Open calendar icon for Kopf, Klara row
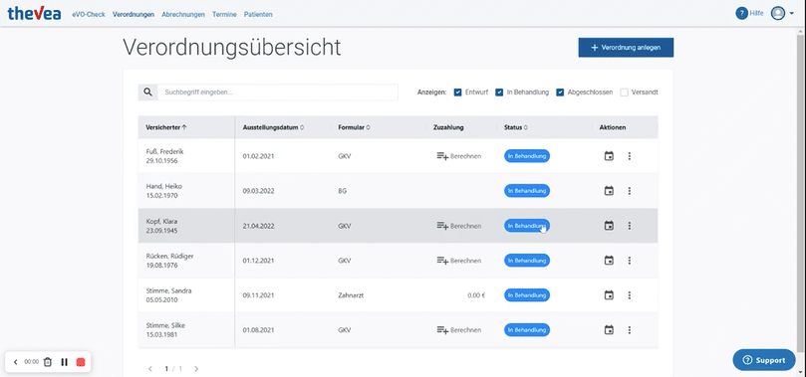 pyautogui.click(x=609, y=226)
